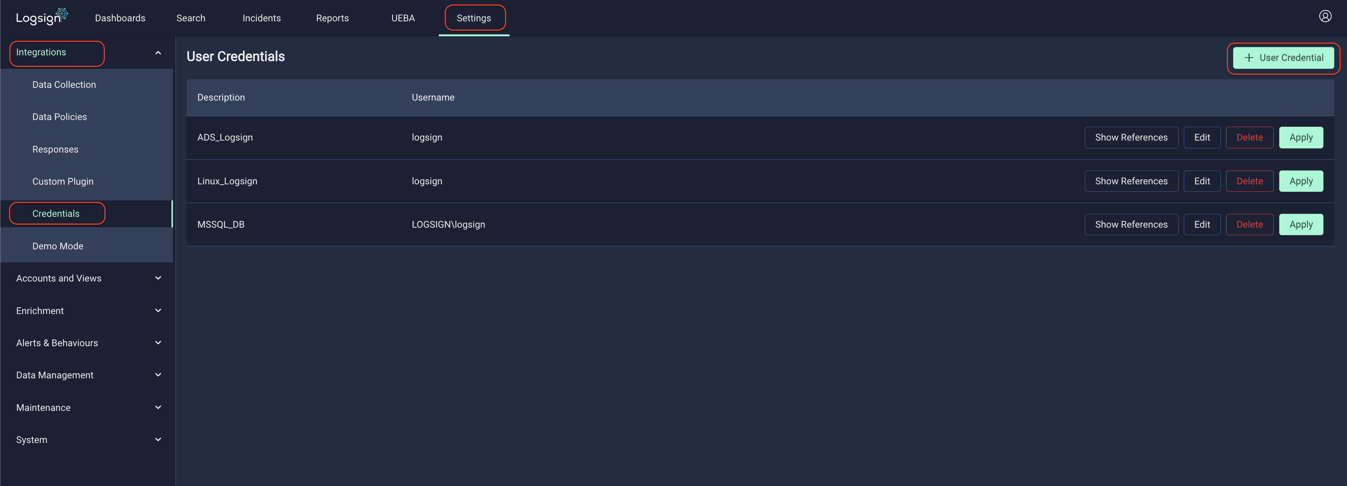Click the Logsign logo
Image resolution: width=1347 pixels, height=486 pixels.
42,17
